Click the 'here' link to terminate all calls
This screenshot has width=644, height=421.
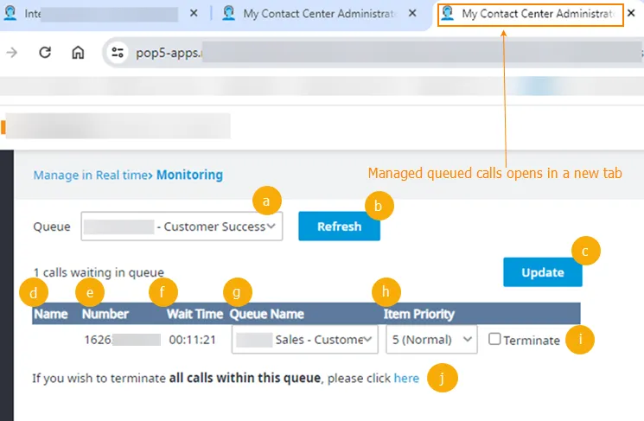[x=406, y=378]
